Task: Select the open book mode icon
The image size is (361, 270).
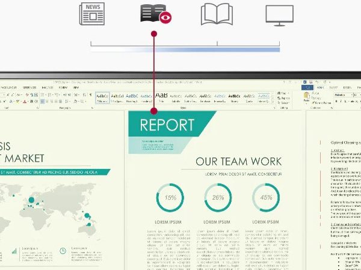Action: click(x=217, y=14)
